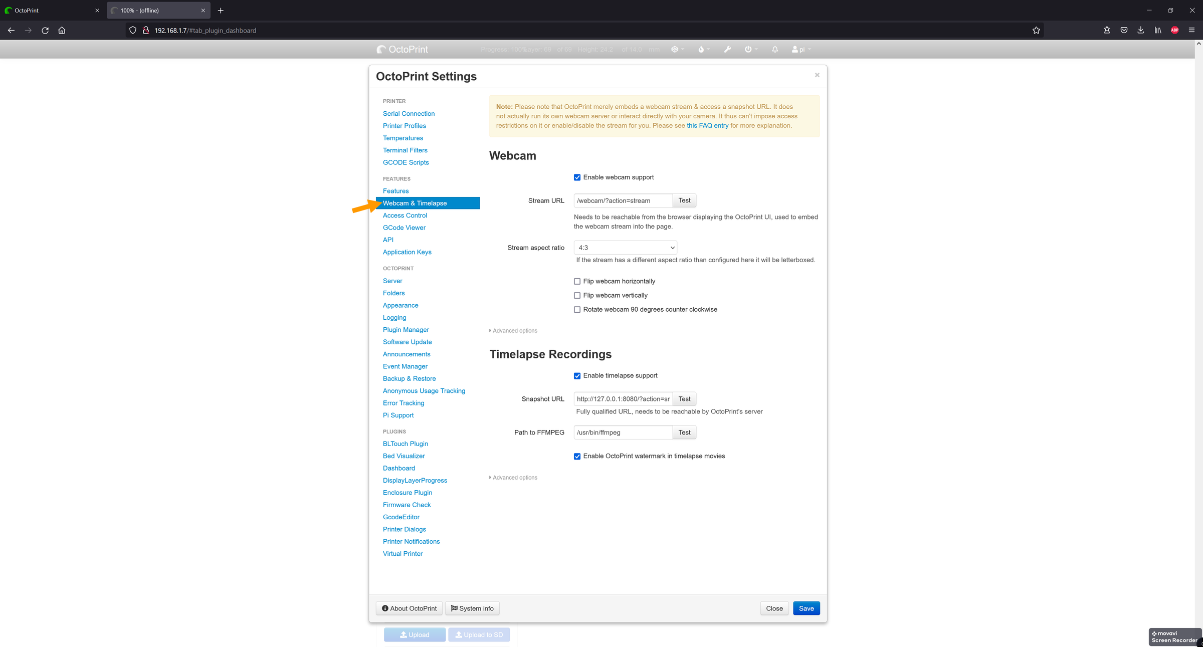The image size is (1203, 647).
Task: Open the Firefox downloads icon
Action: pyautogui.click(x=1140, y=30)
